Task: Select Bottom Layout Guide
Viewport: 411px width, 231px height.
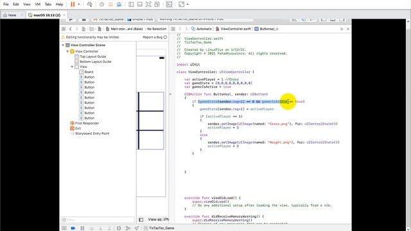Action: [96, 62]
